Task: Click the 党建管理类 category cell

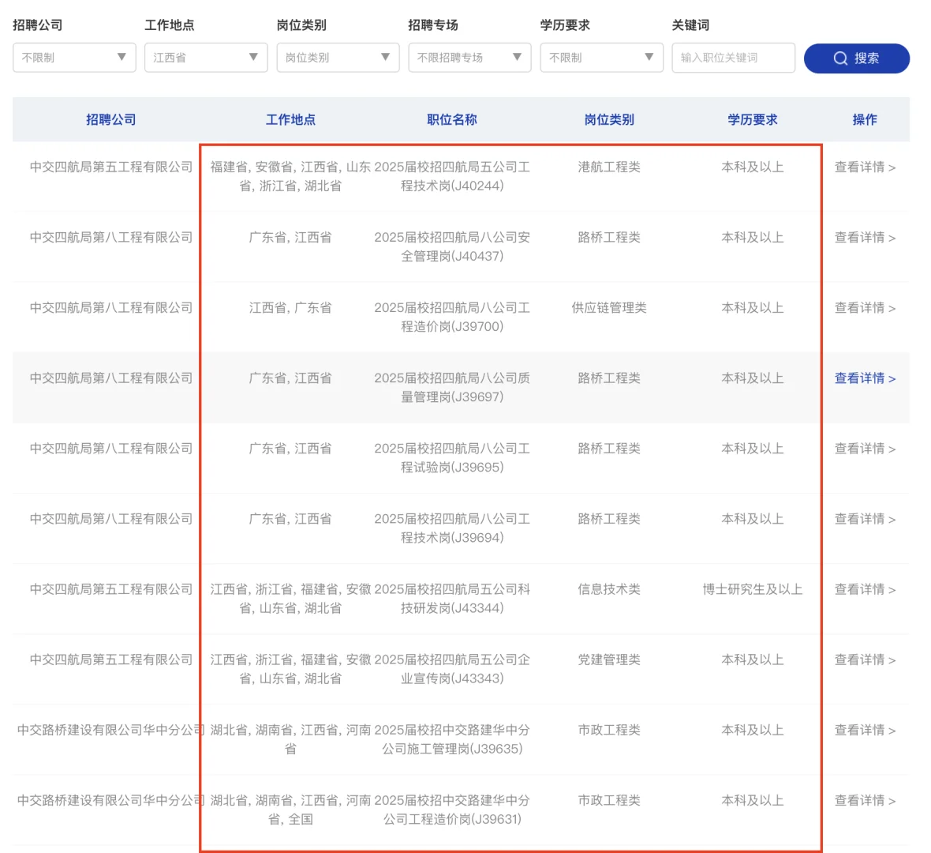Action: [x=609, y=659]
